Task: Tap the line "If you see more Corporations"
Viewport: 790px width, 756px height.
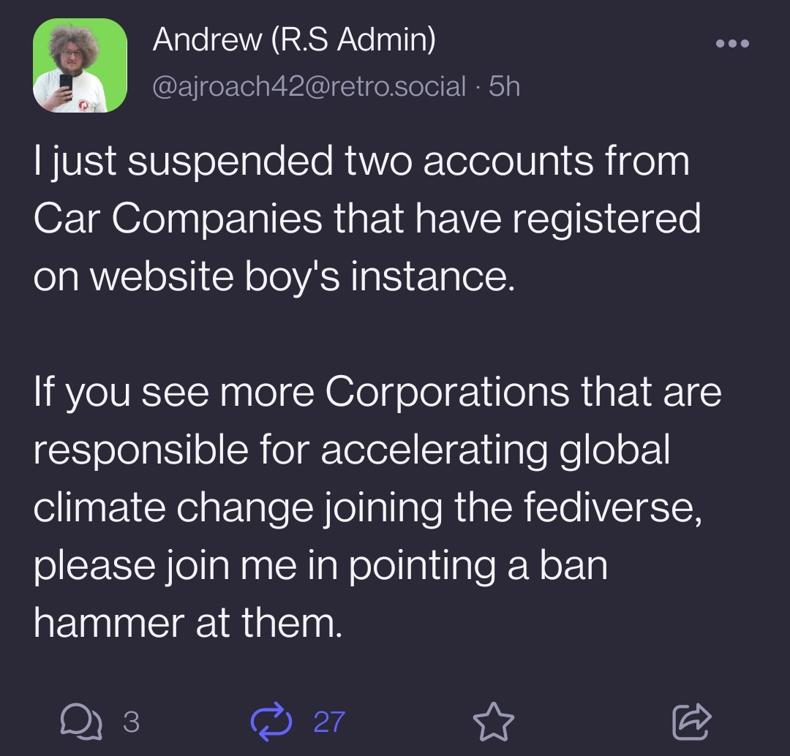Action: click(x=377, y=393)
